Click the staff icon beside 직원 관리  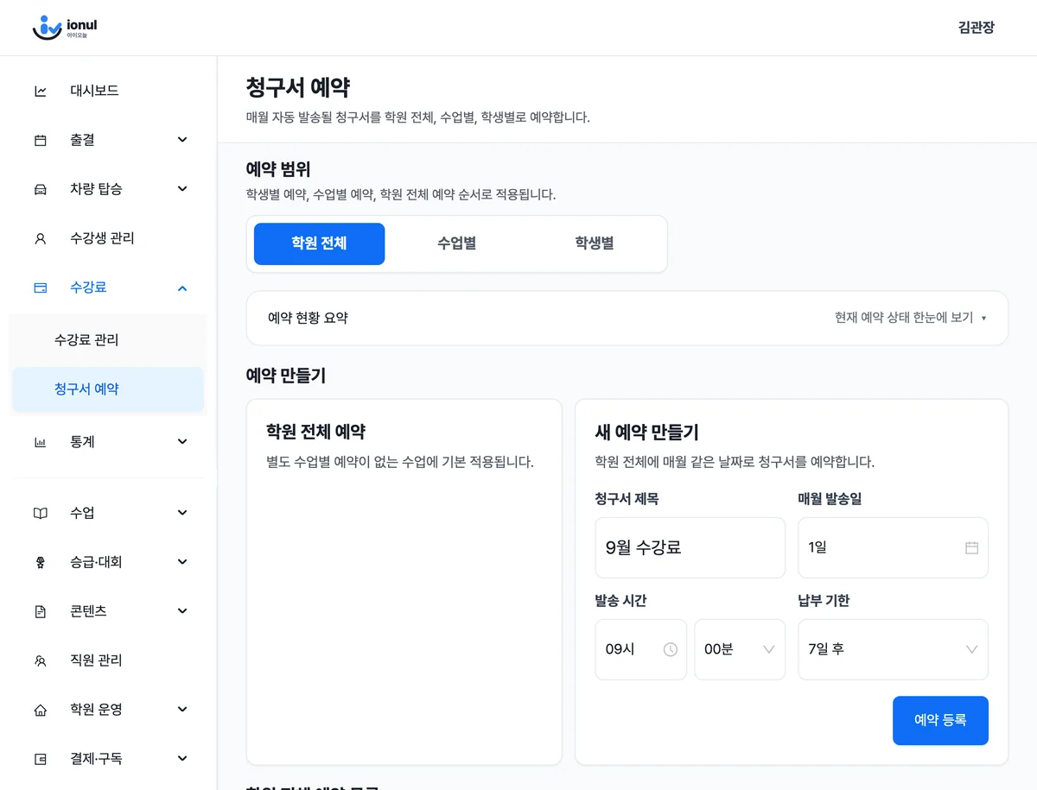click(x=41, y=660)
